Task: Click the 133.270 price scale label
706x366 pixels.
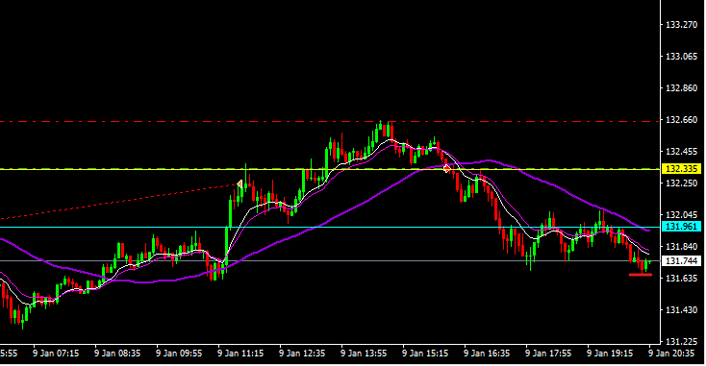Action: click(x=682, y=25)
